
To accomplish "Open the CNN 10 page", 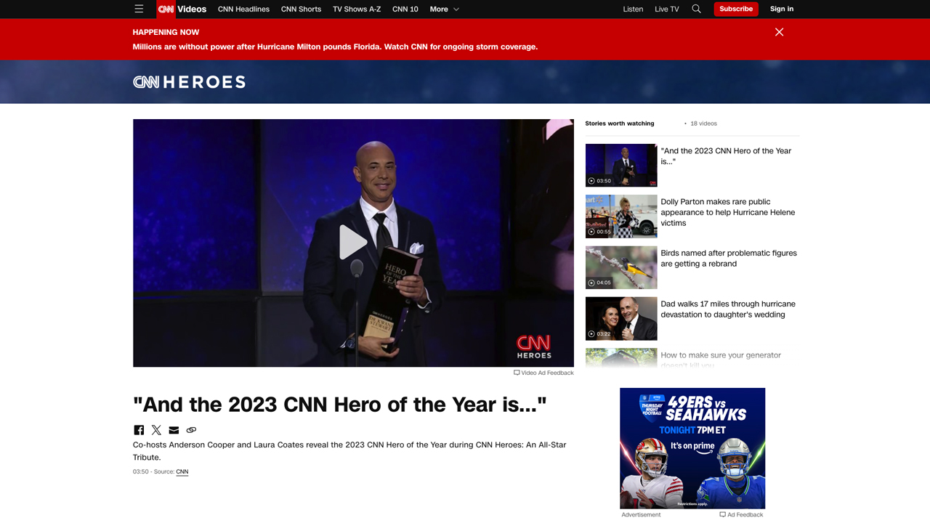I will tap(405, 9).
